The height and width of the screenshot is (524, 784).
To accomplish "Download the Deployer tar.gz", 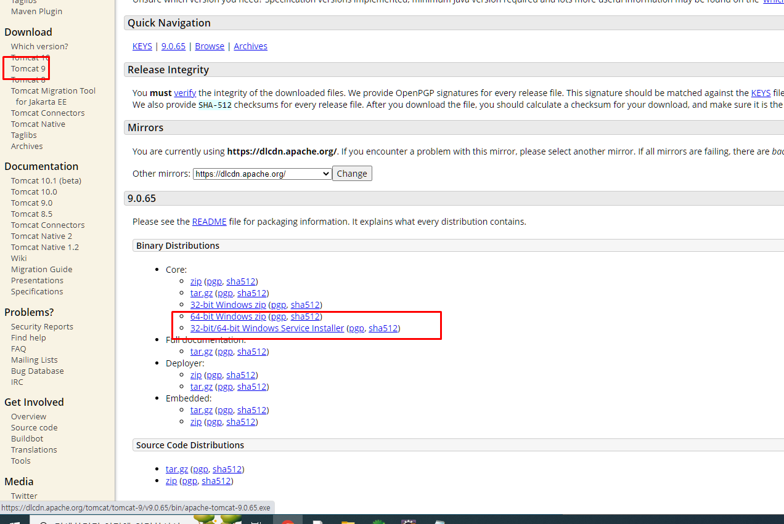I will (x=202, y=387).
